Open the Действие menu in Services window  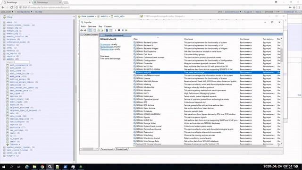coord(92,26)
